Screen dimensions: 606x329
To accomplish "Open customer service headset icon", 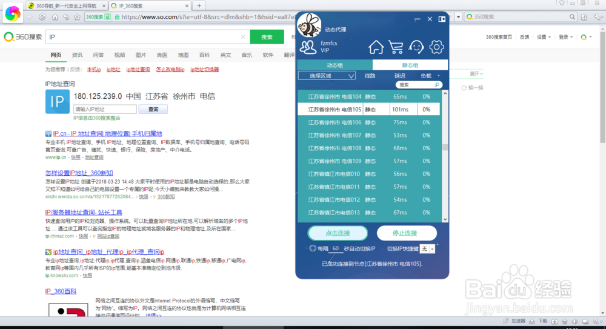I will click(x=416, y=47).
